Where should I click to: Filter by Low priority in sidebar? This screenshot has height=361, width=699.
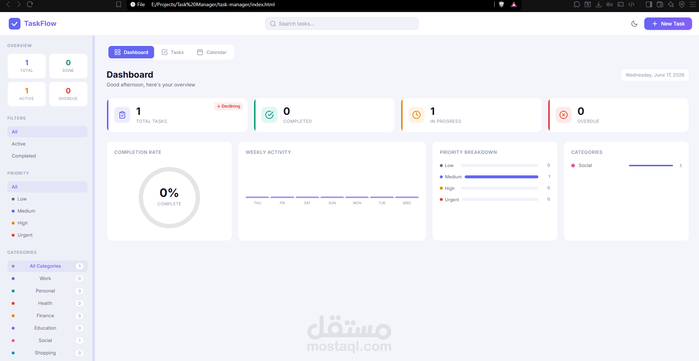(x=47, y=199)
